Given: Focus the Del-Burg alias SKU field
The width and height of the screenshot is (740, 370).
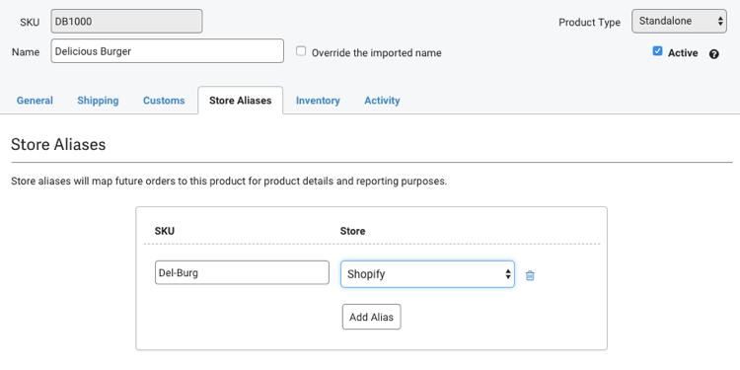Looking at the screenshot, I should [x=242, y=272].
